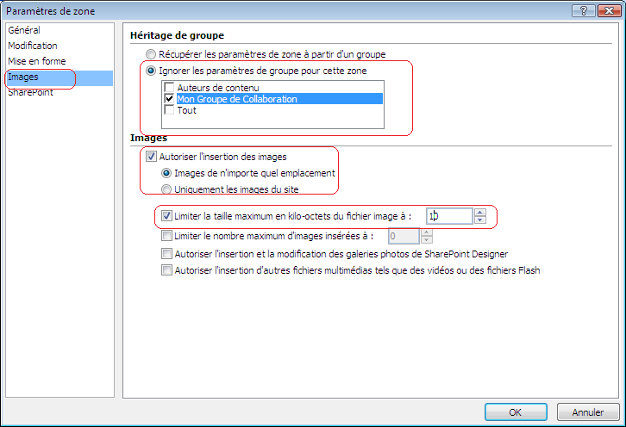
Task: Open the SharePoint settings category
Action: pos(30,92)
